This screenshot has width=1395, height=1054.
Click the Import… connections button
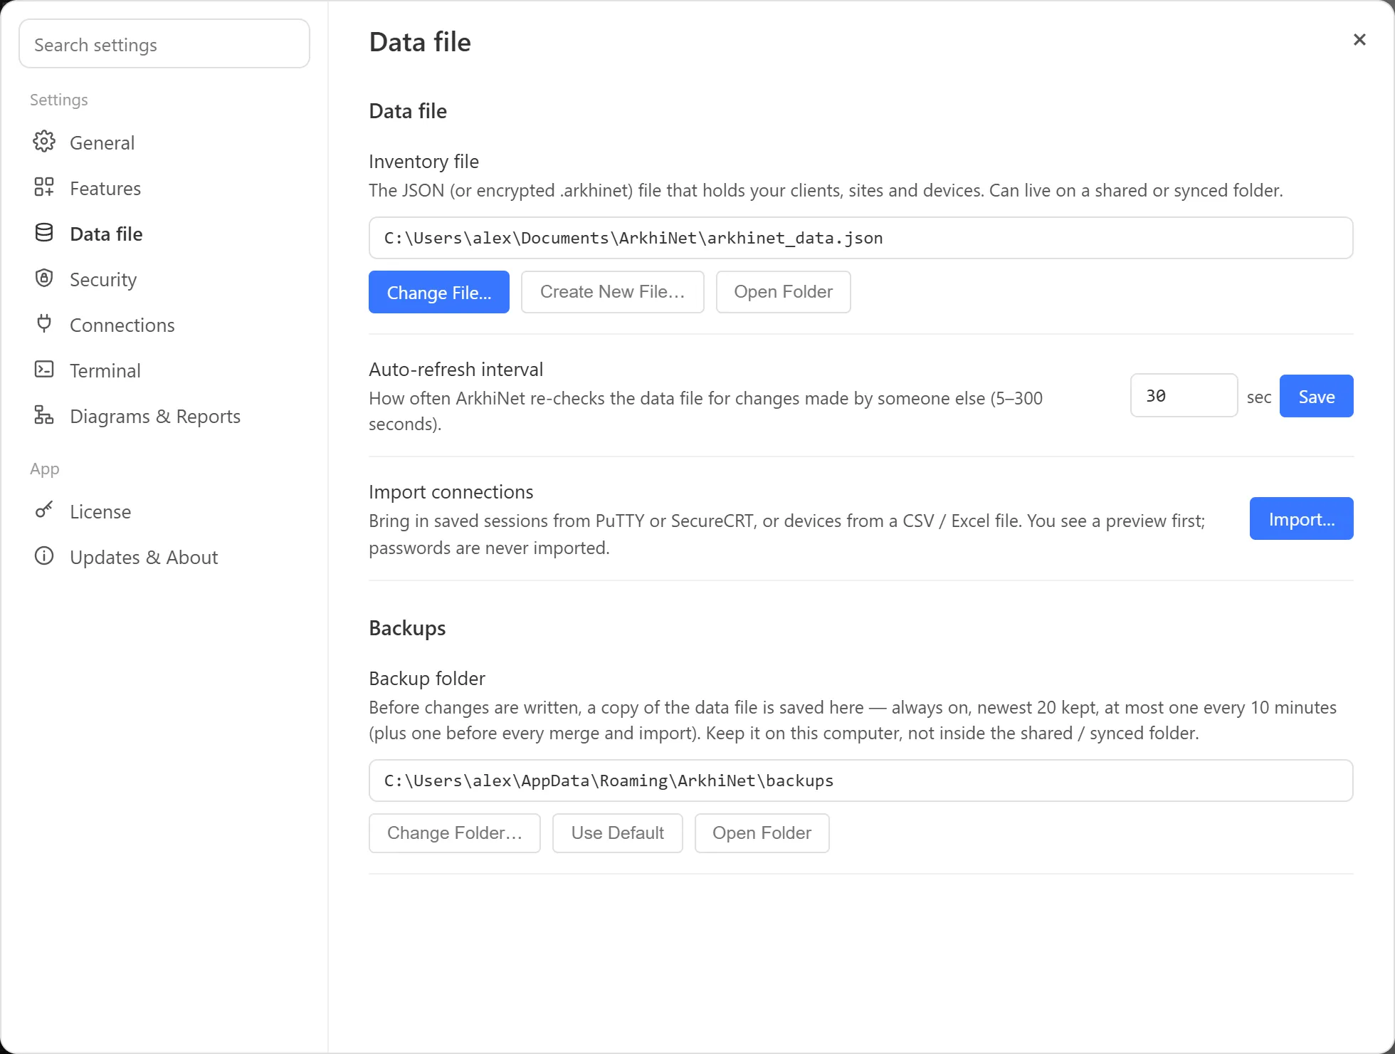coord(1302,518)
